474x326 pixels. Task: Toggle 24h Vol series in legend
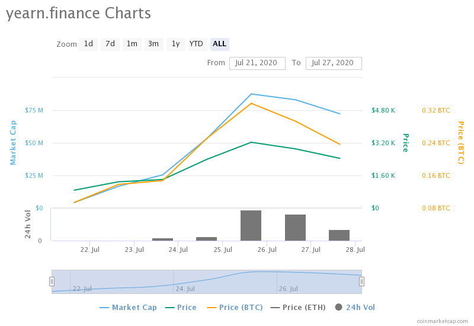point(355,308)
